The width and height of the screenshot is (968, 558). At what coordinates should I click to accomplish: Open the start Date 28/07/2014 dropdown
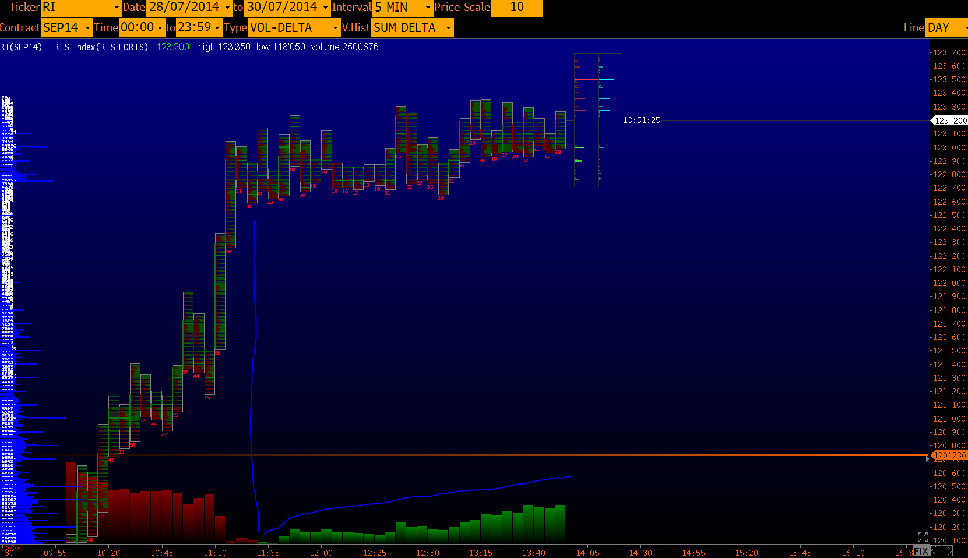pos(189,8)
